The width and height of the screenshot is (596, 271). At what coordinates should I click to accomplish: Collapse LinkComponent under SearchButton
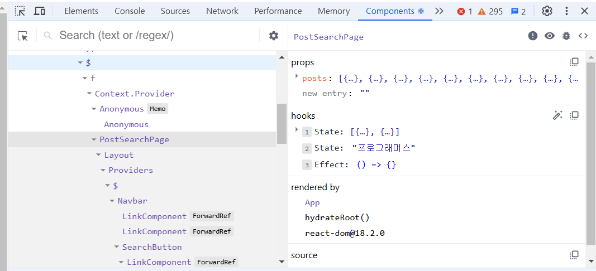121,262
